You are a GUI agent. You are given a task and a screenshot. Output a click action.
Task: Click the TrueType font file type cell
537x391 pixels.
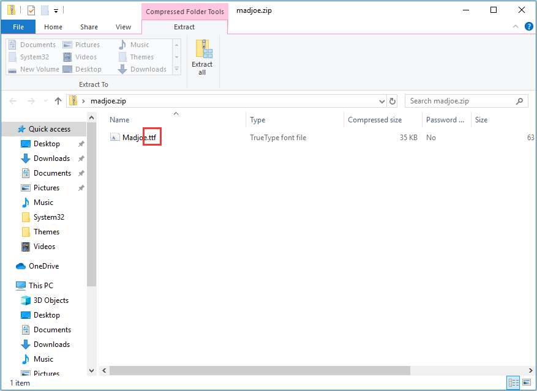[278, 138]
